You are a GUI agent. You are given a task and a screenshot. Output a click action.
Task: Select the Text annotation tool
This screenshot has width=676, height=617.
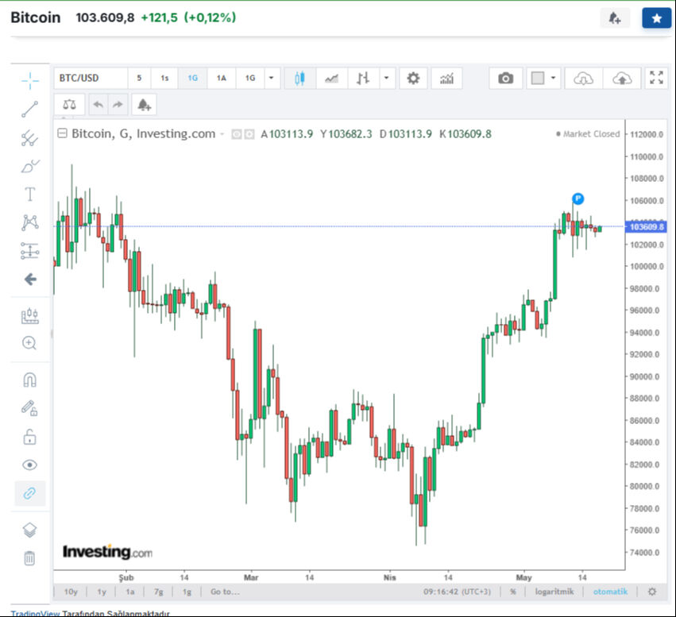(29, 194)
